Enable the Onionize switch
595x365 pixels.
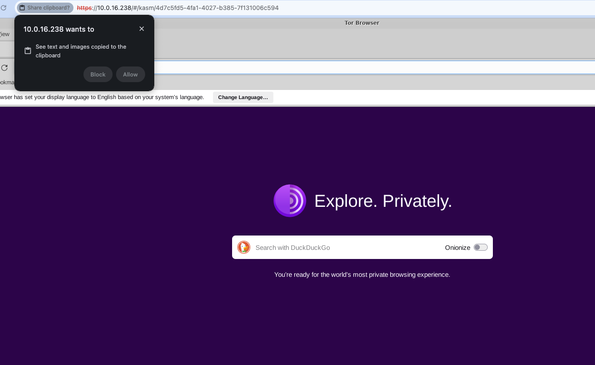pos(480,247)
